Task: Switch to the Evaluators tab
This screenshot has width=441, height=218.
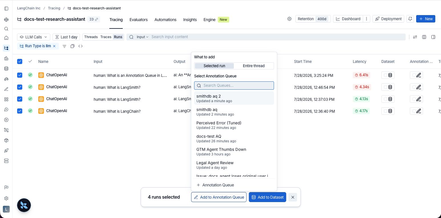Action: click(x=138, y=20)
